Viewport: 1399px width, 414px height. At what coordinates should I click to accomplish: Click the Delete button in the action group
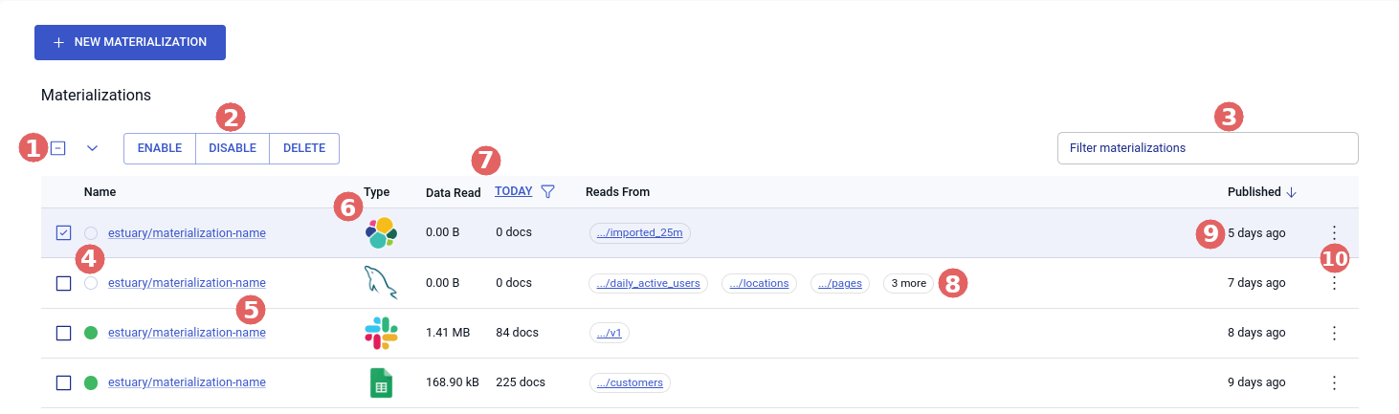pos(304,148)
